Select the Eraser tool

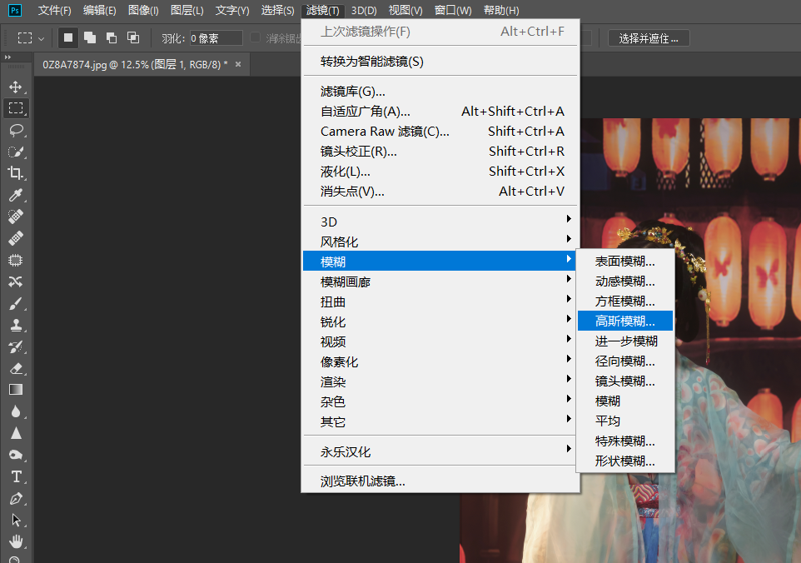pyautogui.click(x=16, y=368)
